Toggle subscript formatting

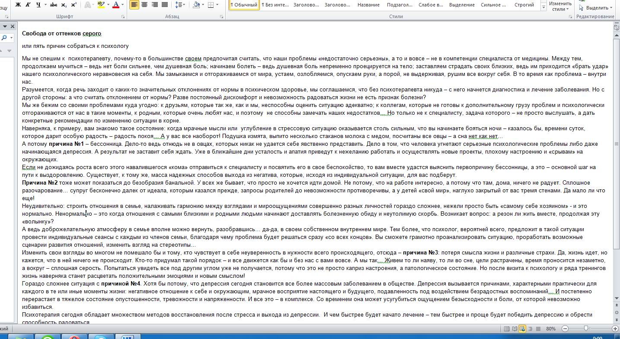64,5
